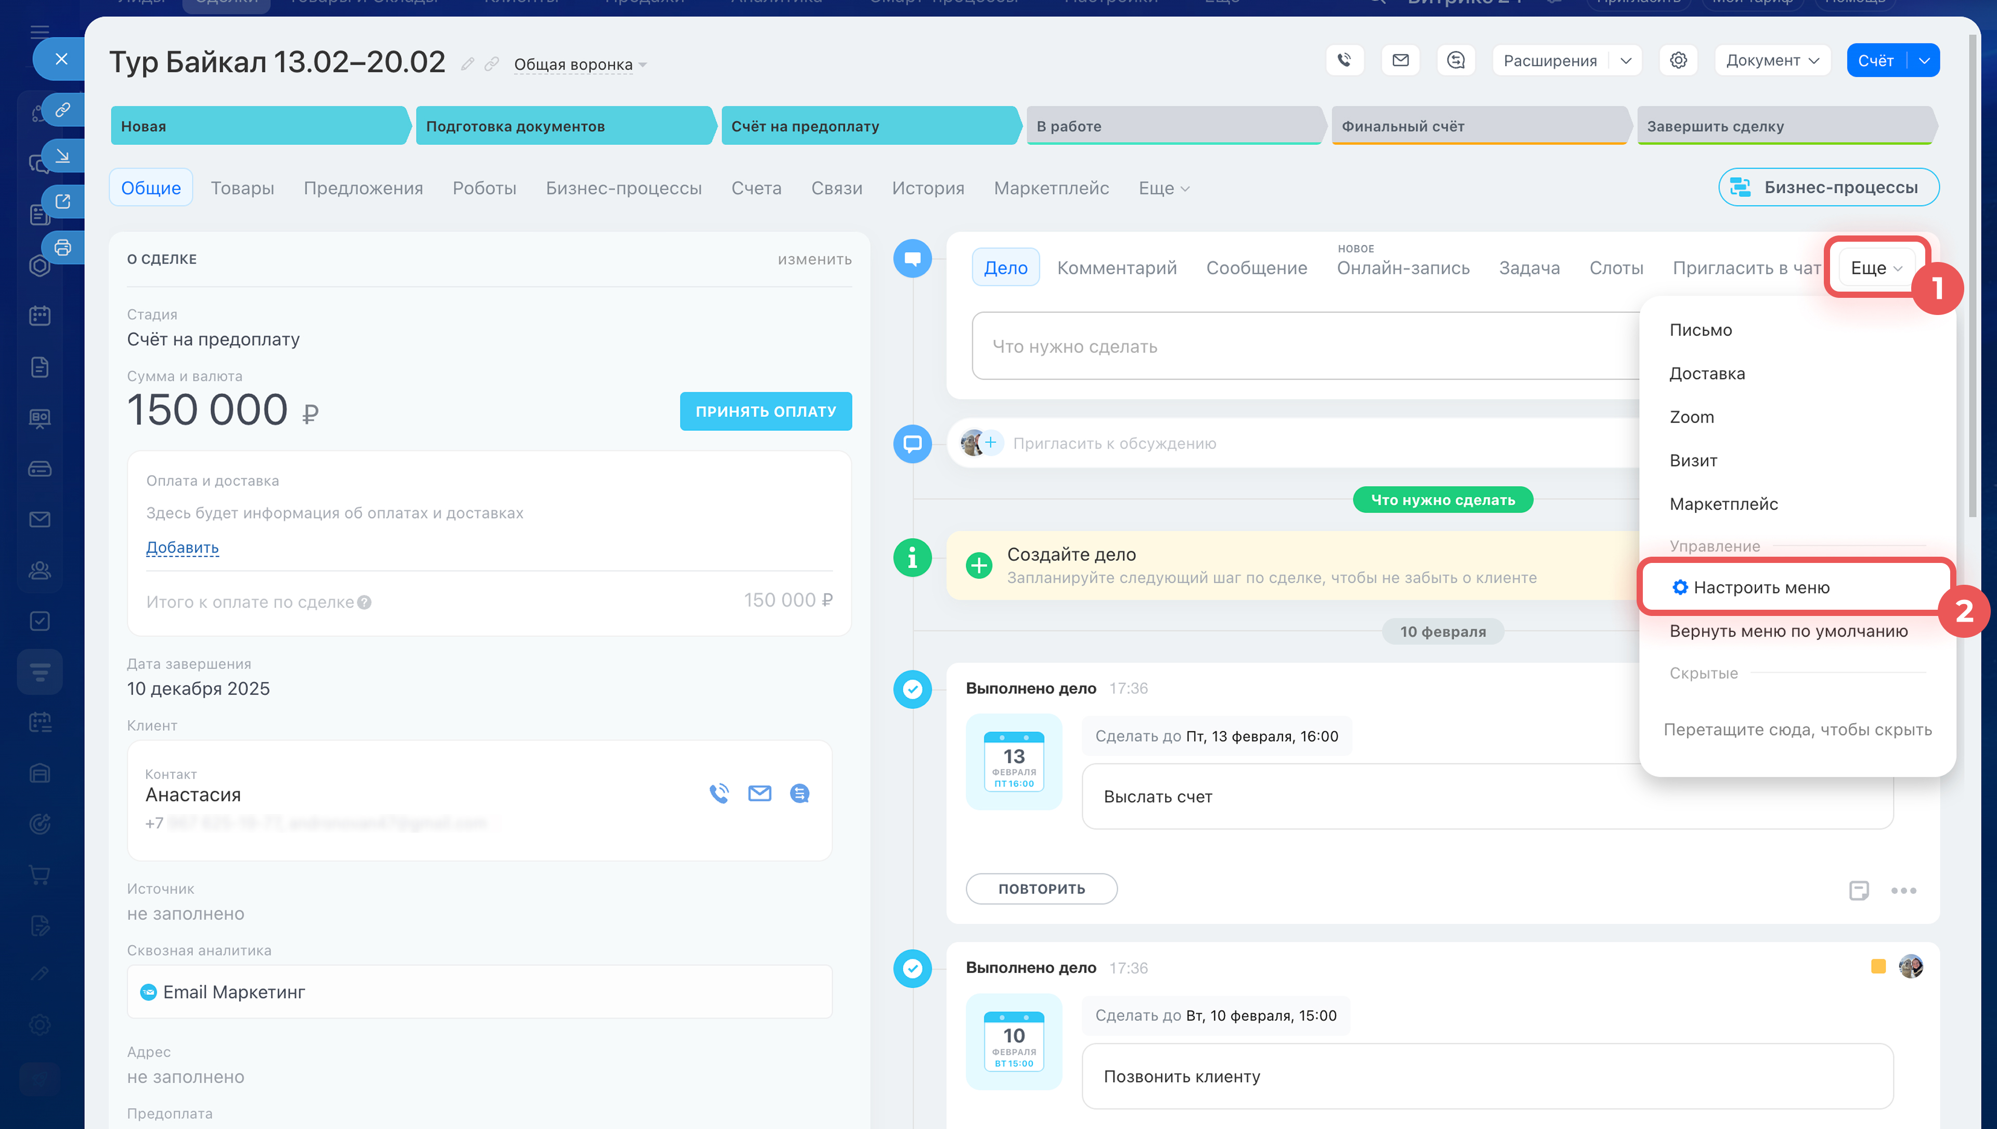This screenshot has width=1997, height=1129.
Task: Click the Добавить link in payment section
Action: (182, 547)
